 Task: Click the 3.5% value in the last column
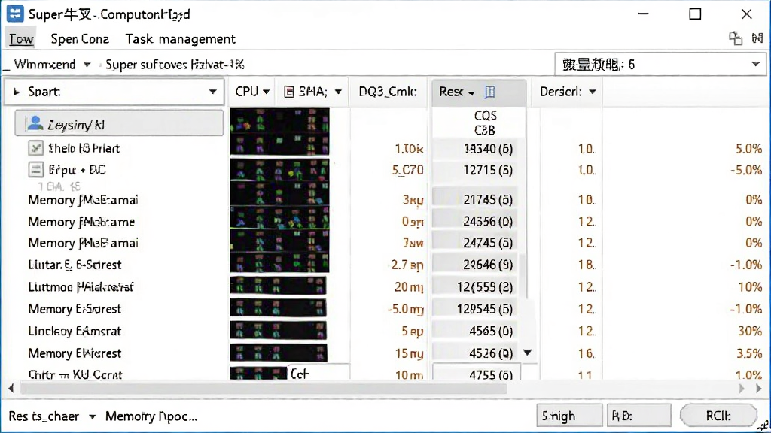point(748,353)
